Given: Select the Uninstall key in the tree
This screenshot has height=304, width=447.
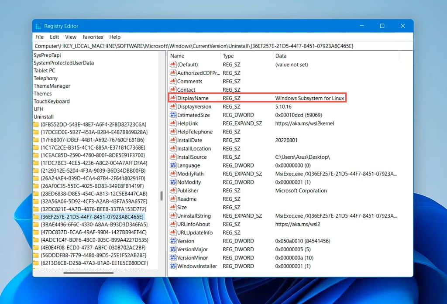Looking at the screenshot, I should (x=44, y=117).
